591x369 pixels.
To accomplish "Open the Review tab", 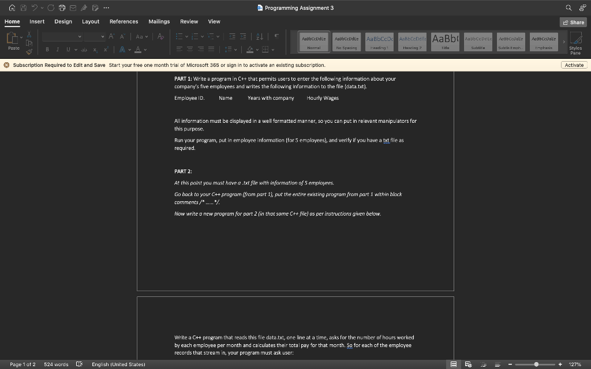I will point(189,21).
